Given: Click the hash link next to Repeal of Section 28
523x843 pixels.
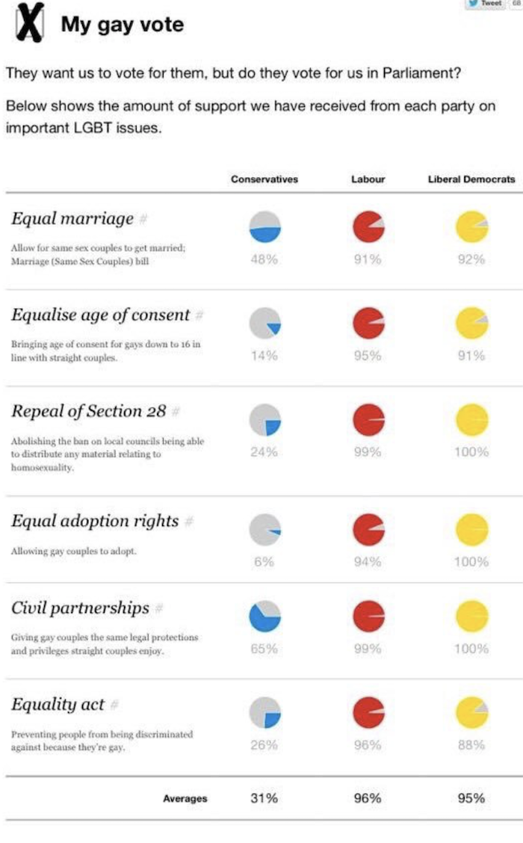Looking at the screenshot, I should click(x=175, y=412).
